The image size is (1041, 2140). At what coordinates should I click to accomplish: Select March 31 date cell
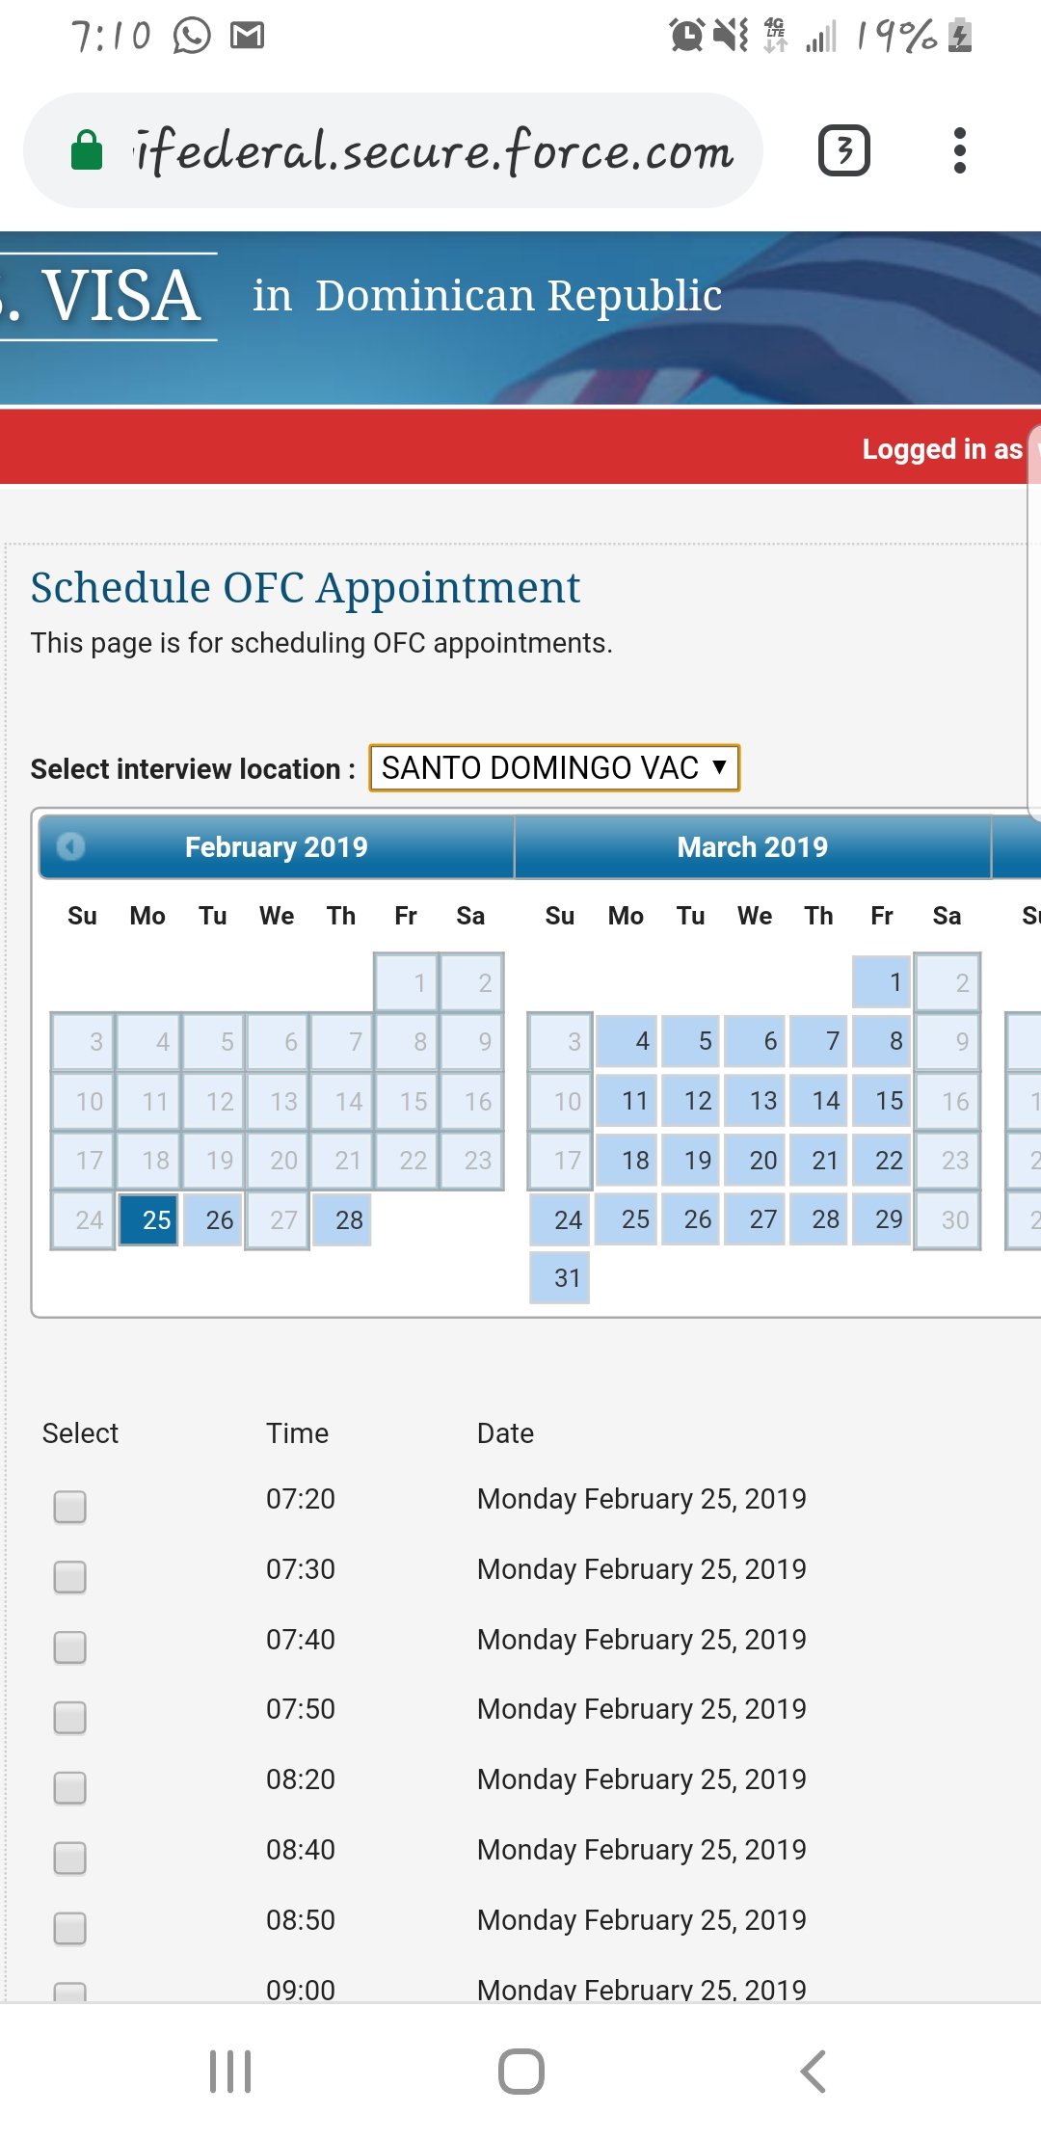click(x=560, y=1278)
